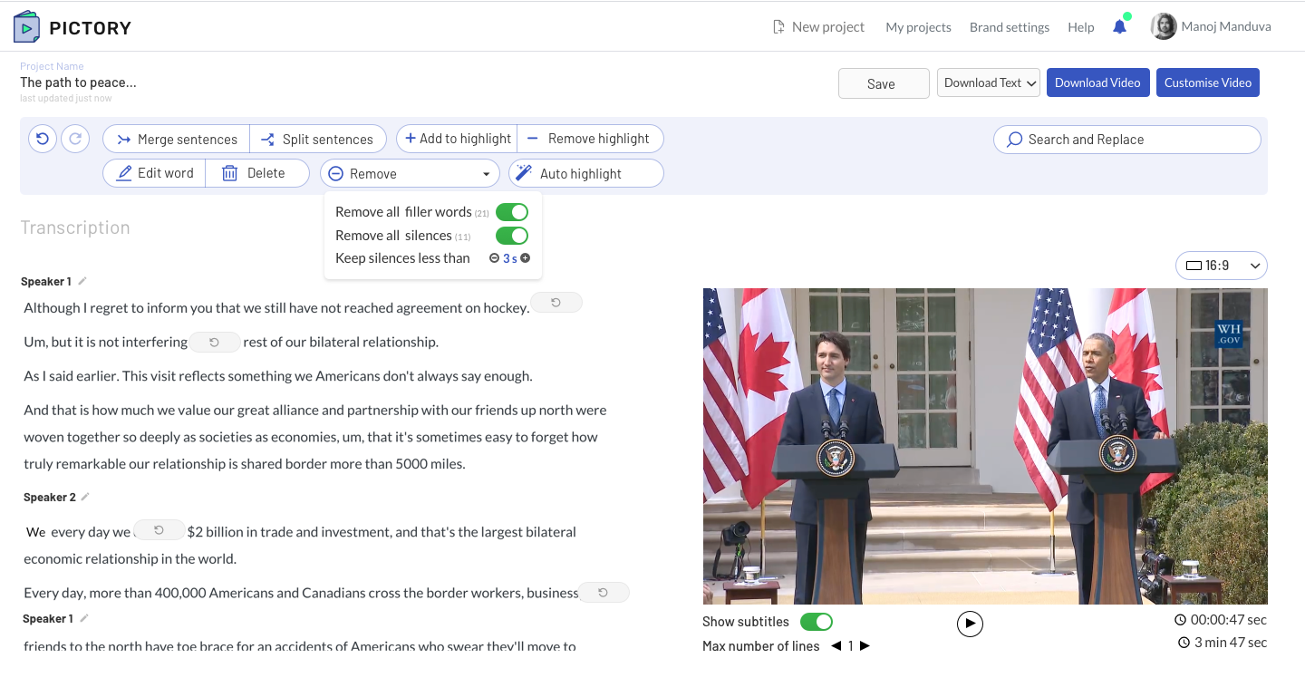Click pencil icon next to first Speaker 1

82,282
